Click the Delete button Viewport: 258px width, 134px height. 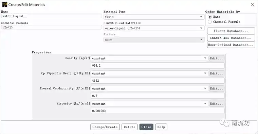point(129,127)
